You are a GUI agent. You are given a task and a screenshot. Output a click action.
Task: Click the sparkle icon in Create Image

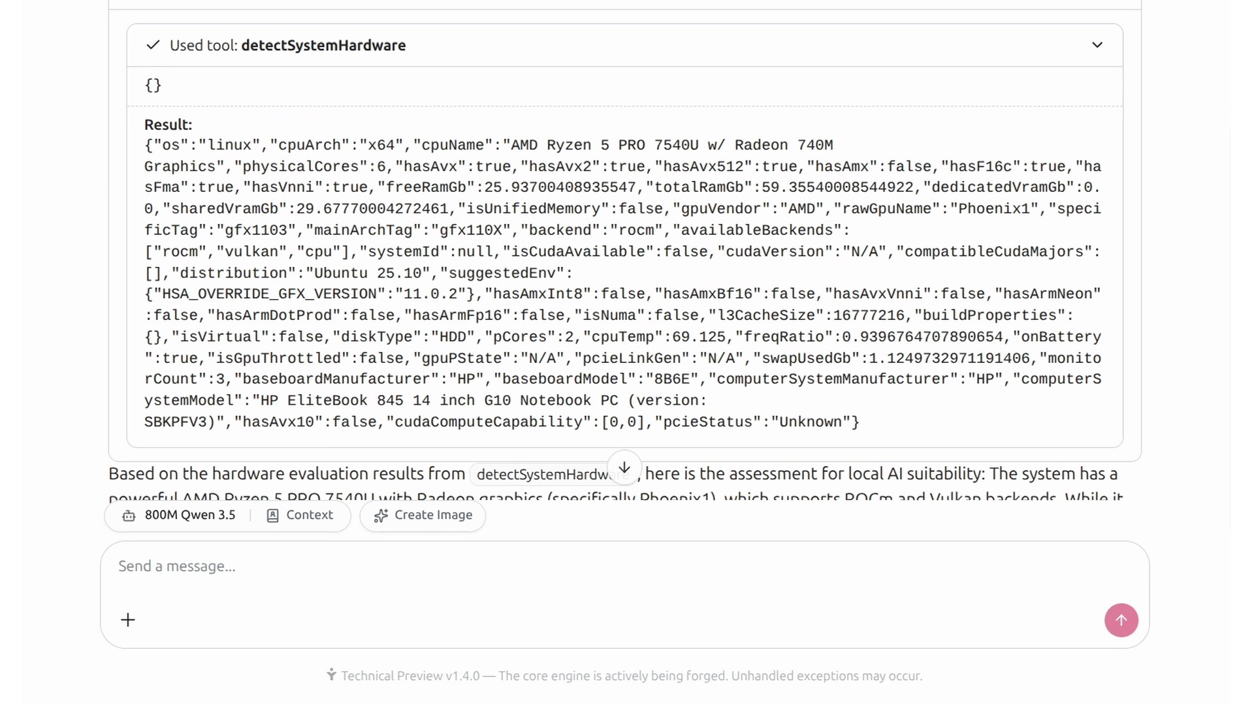[x=381, y=516]
